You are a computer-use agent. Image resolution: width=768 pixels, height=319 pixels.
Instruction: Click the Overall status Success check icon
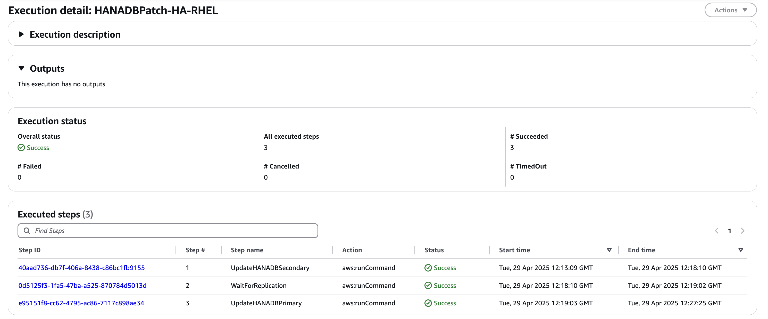click(x=21, y=148)
